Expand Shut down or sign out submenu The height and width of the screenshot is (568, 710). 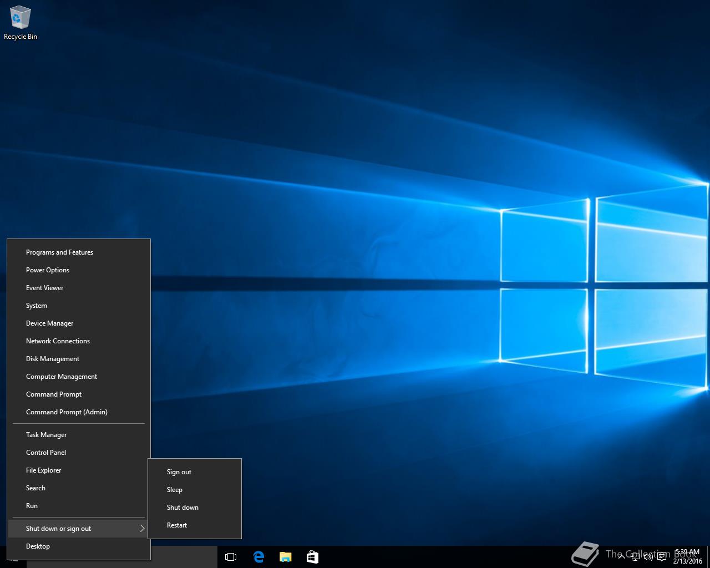tap(79, 529)
